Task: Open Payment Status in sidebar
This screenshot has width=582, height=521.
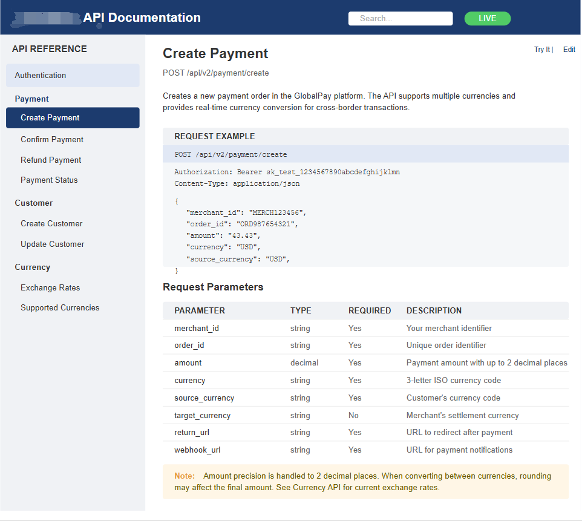Action: coord(49,180)
